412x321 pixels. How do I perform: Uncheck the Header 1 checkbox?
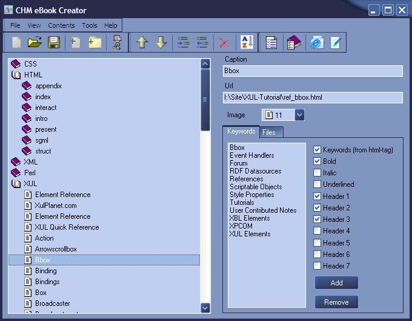point(317,196)
